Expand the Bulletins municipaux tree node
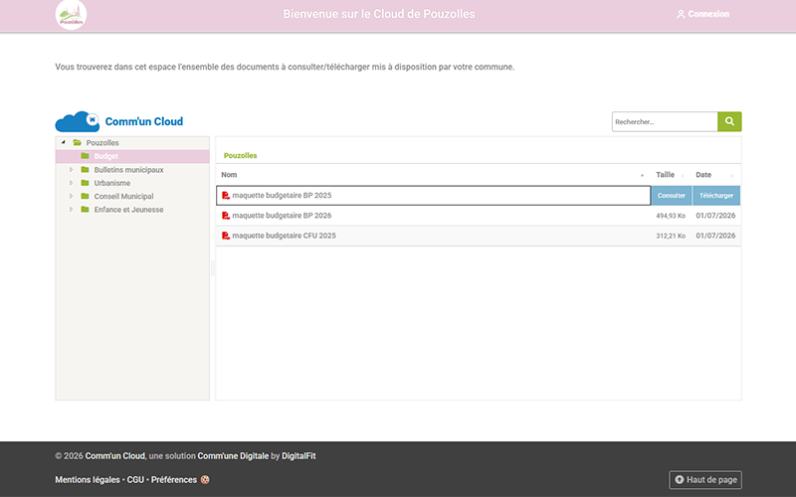The width and height of the screenshot is (796, 497). (71, 170)
